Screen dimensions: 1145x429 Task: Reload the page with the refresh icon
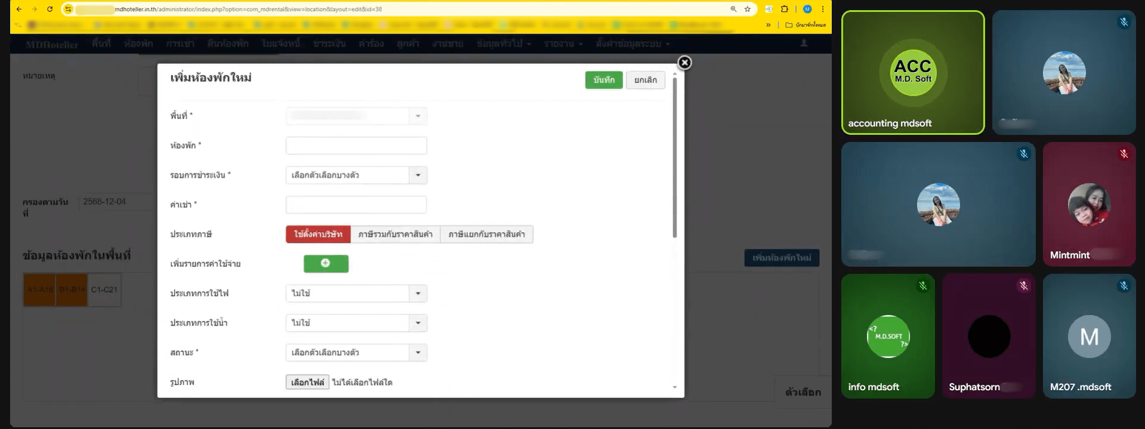click(x=50, y=9)
